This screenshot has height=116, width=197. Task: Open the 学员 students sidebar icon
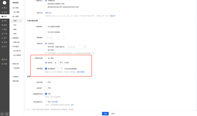[x=2, y=21]
